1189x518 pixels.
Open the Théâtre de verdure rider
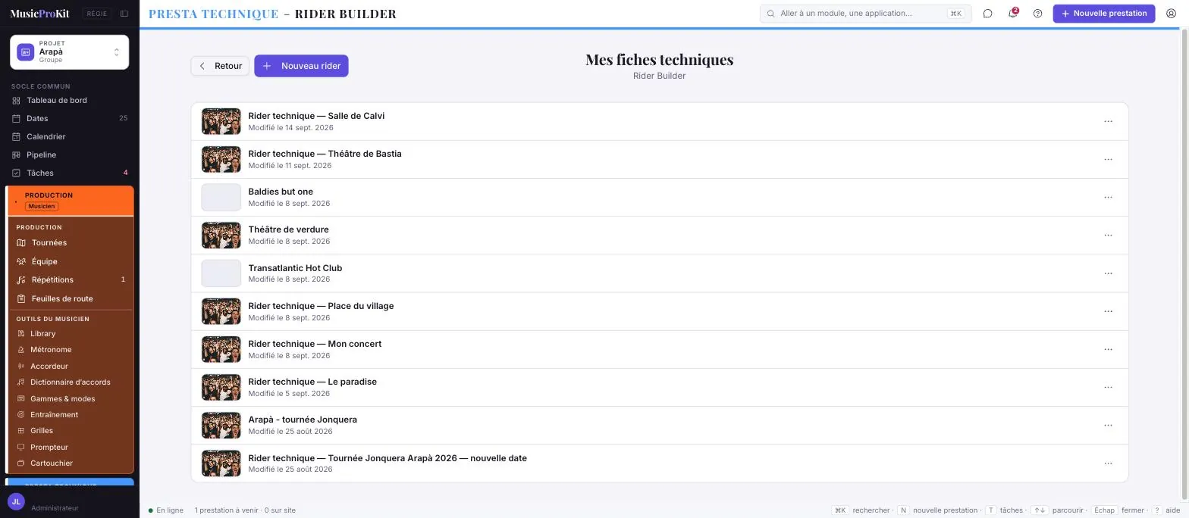[288, 229]
